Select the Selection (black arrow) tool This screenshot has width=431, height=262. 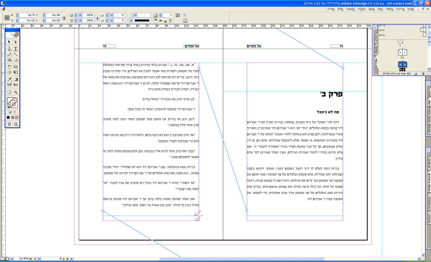[x=9, y=42]
